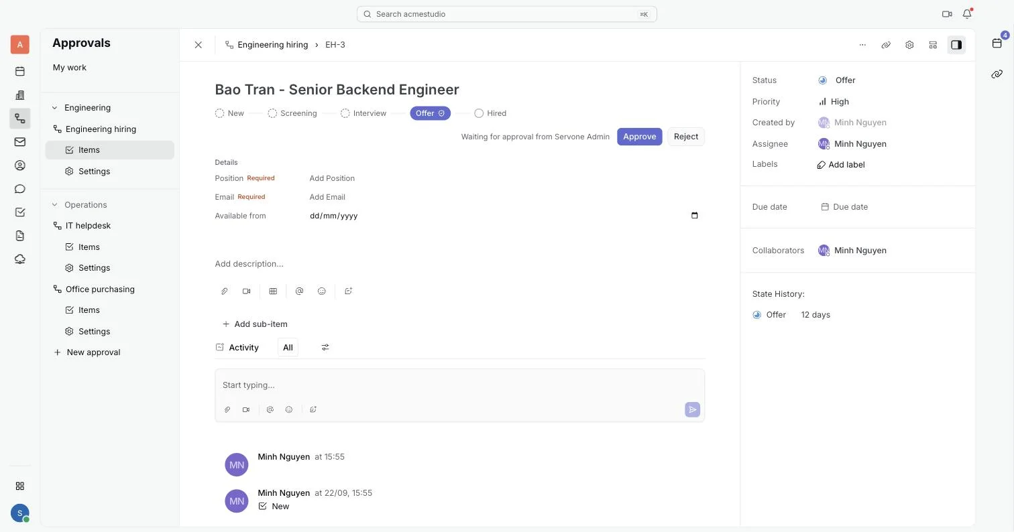The height and width of the screenshot is (532, 1014).
Task: Collapse the Engineering section
Action: [55, 108]
